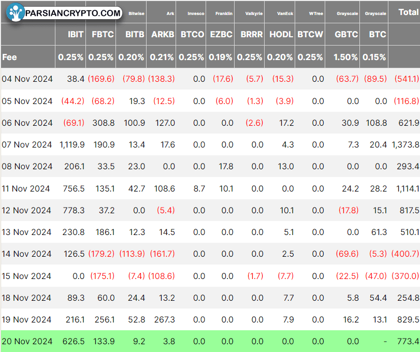Screen dimensions: 420x352
Task: Click the BITB ticker header
Action: click(x=135, y=34)
